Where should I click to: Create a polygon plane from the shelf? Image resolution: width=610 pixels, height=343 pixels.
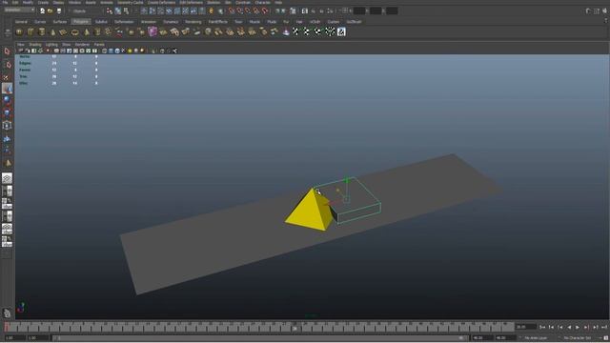tap(64, 31)
